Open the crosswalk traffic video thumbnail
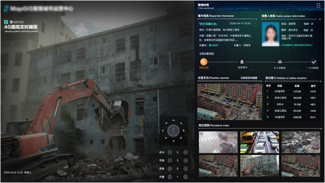Viewport: 325px width, 183px height. (x=218, y=142)
